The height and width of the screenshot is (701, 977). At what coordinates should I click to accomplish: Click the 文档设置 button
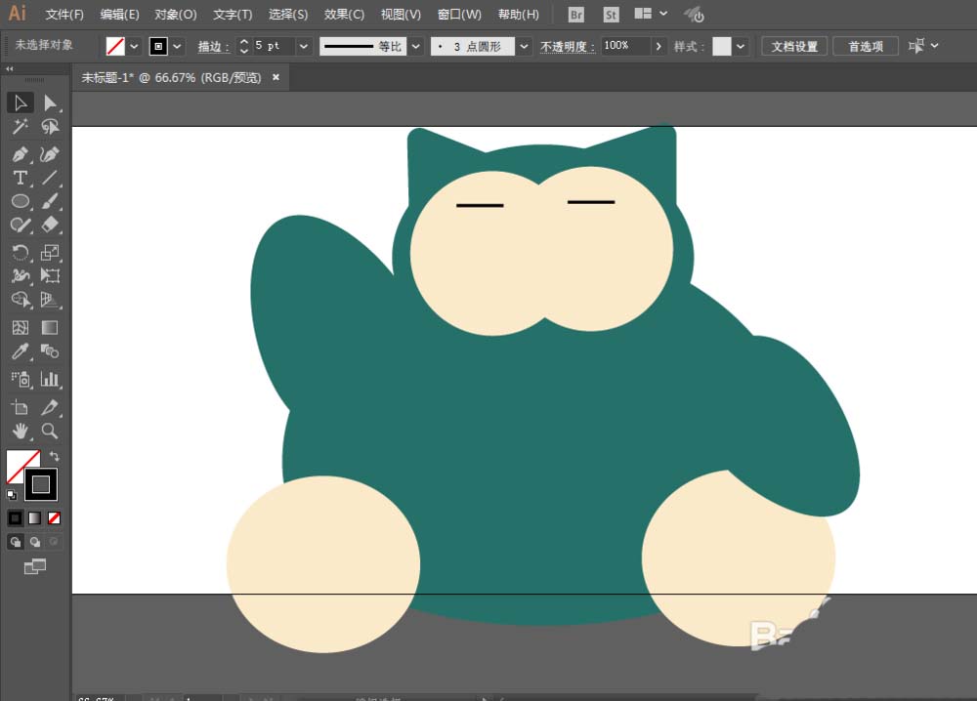pyautogui.click(x=794, y=46)
